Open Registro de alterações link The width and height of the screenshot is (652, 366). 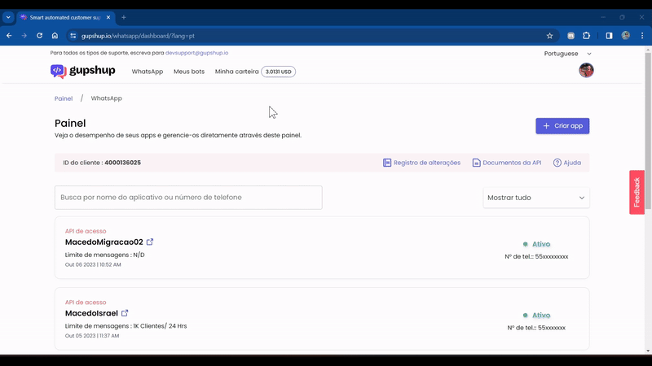click(x=427, y=163)
